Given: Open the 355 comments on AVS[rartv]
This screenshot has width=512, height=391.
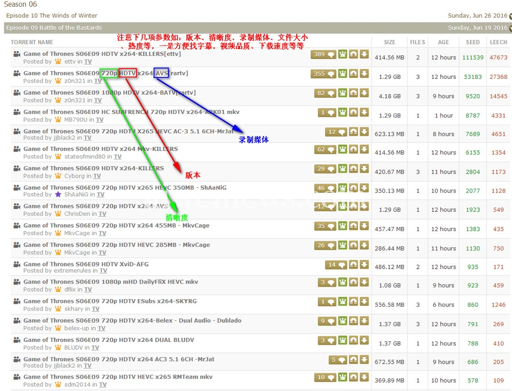Looking at the screenshot, I should (x=323, y=74).
